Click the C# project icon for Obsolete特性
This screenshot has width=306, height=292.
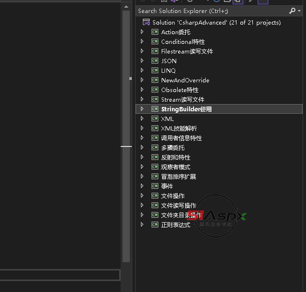point(155,90)
